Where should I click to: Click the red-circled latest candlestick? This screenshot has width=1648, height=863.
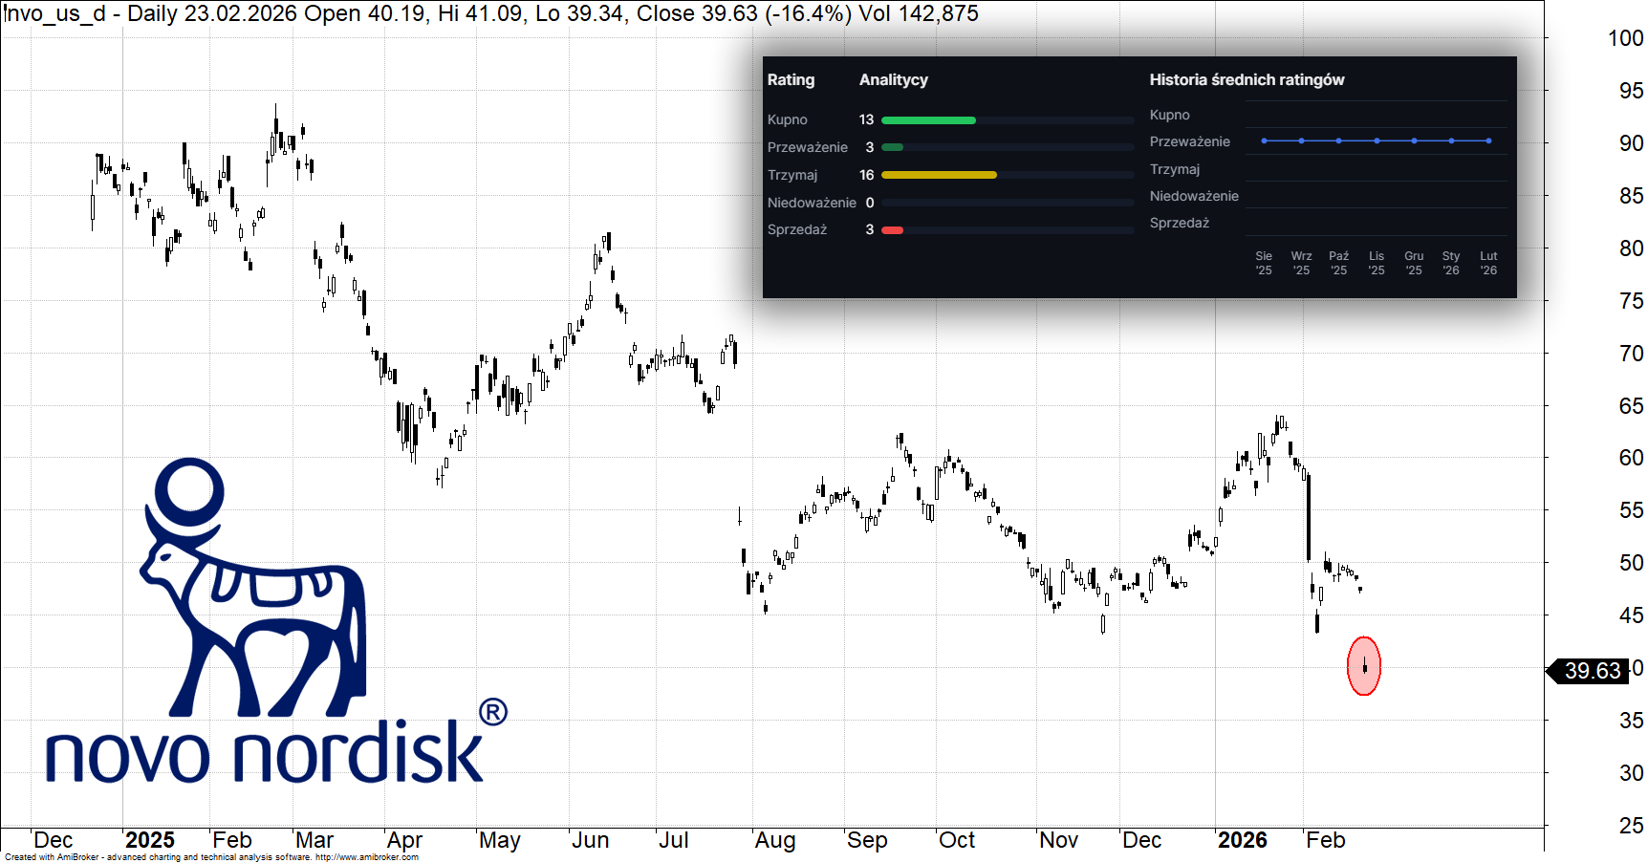click(1364, 666)
